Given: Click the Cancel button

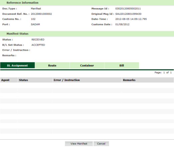Looking at the screenshot, I should point(101,144).
